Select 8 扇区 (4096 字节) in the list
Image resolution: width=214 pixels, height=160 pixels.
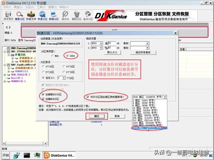[149, 105]
